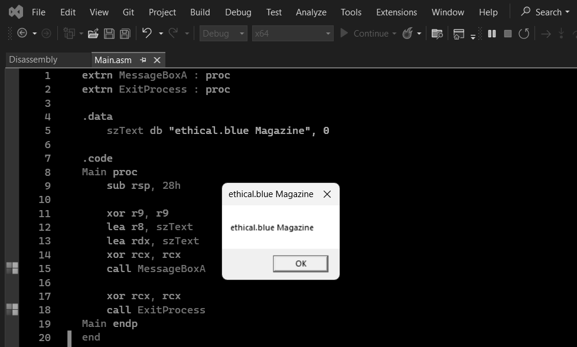
Task: Open the Undo history dropdown arrow
Action: click(x=161, y=34)
